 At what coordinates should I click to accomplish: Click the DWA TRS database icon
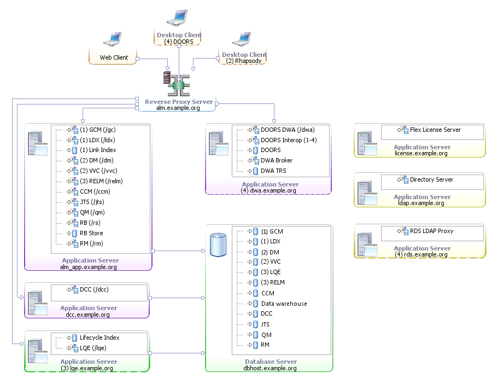click(x=256, y=171)
